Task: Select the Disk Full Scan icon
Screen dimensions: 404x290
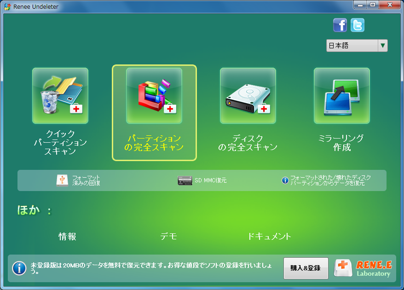Action: point(248,95)
